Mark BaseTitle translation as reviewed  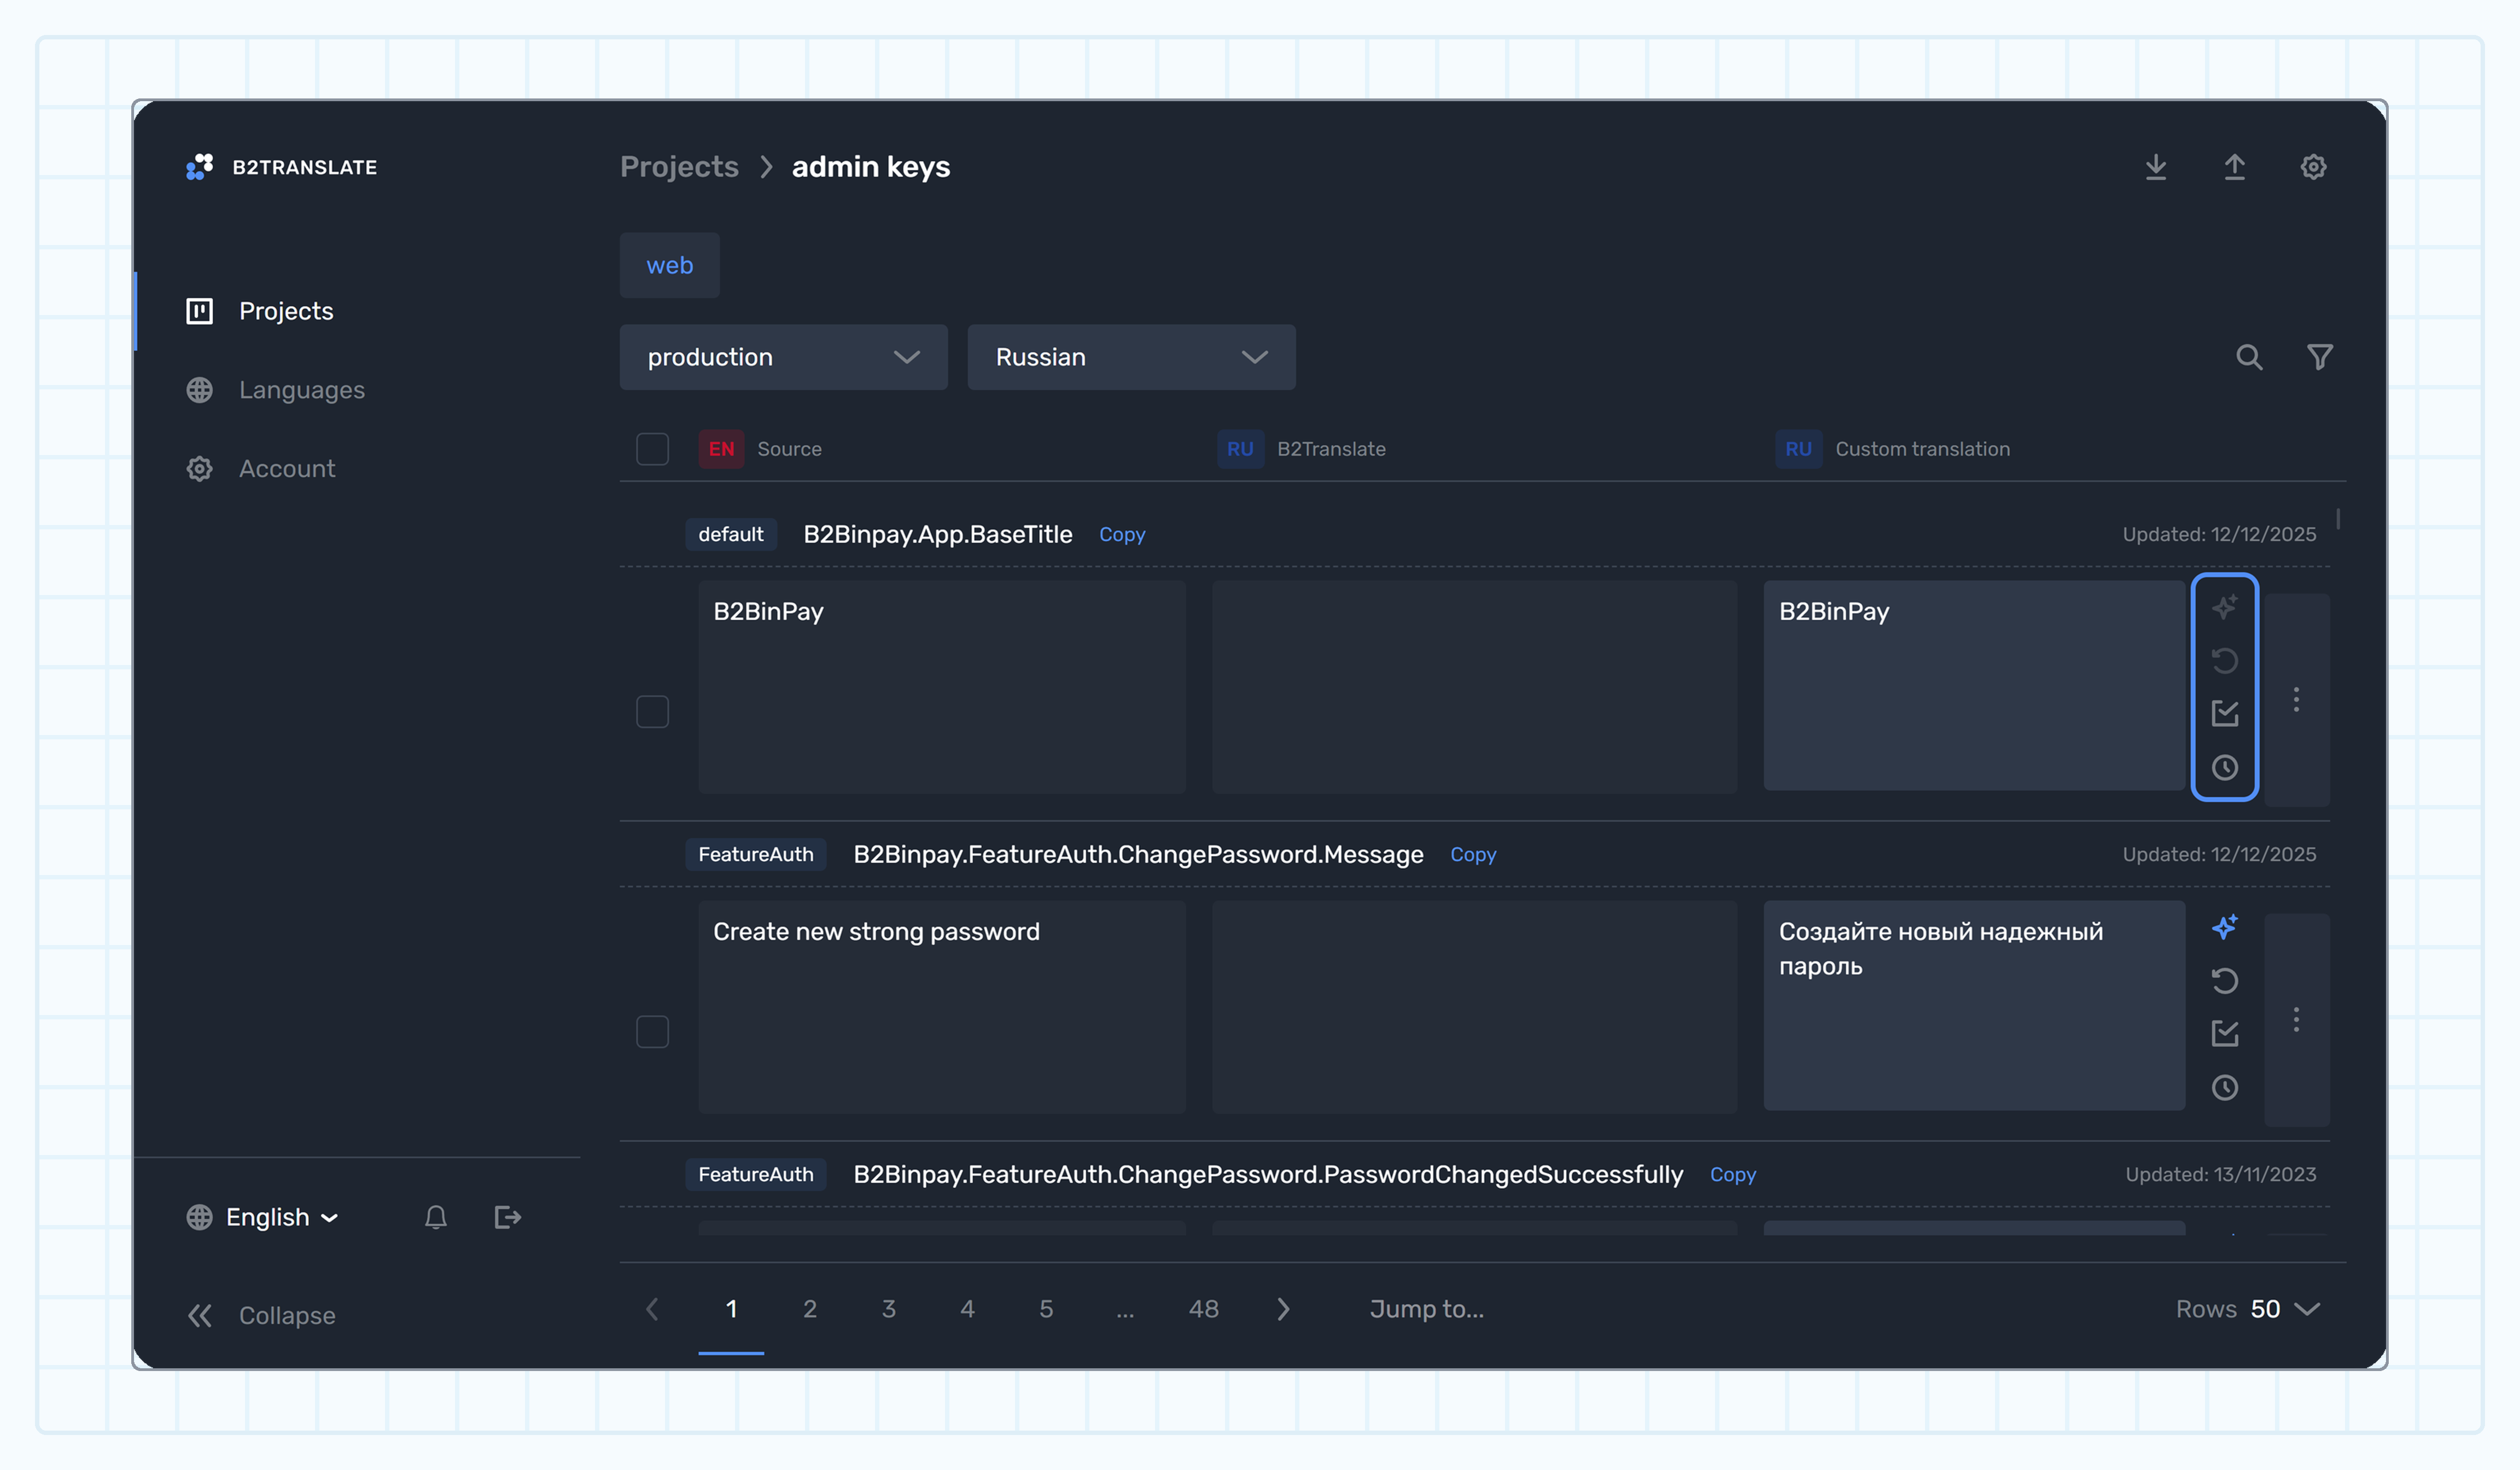click(x=2224, y=714)
